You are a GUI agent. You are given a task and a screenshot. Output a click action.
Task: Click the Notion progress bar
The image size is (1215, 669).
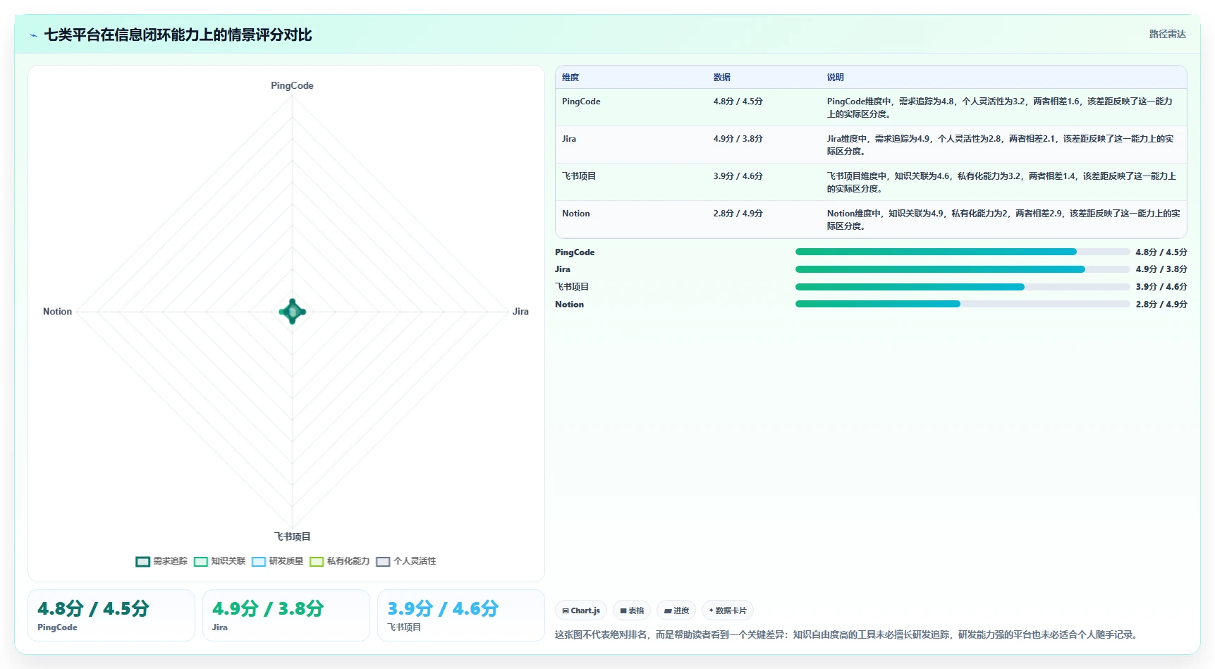tap(963, 304)
